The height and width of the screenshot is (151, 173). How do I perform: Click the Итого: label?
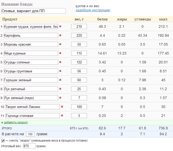pos(7,128)
